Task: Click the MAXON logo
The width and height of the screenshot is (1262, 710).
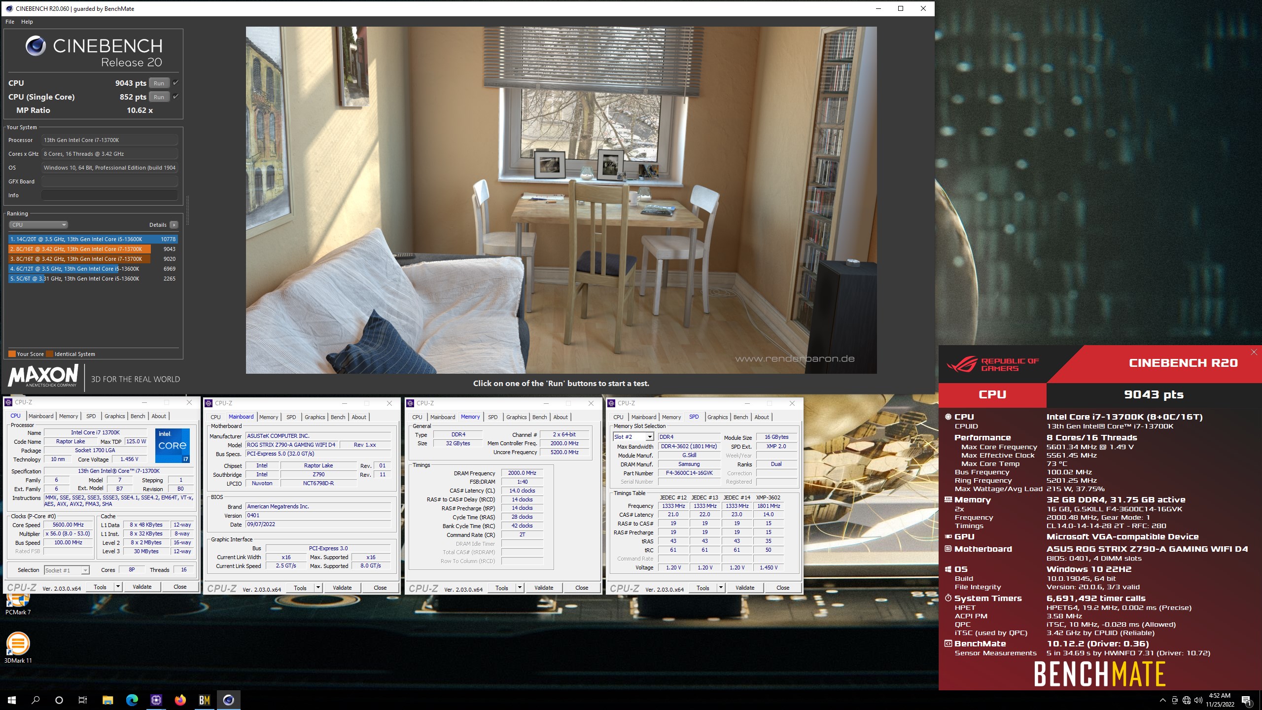Action: tap(43, 376)
